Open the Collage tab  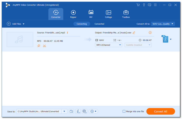[x=108, y=14]
